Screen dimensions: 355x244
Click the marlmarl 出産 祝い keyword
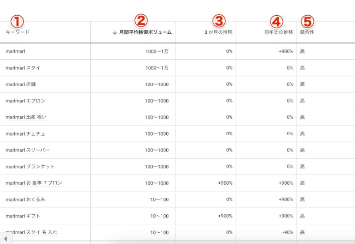click(x=26, y=117)
